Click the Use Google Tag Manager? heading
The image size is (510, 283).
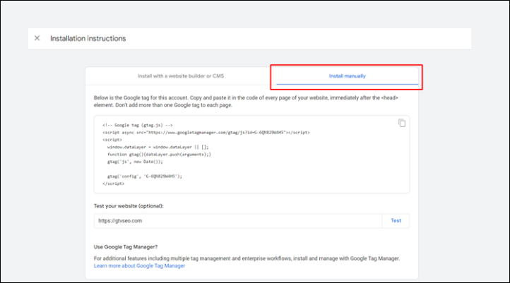point(126,247)
